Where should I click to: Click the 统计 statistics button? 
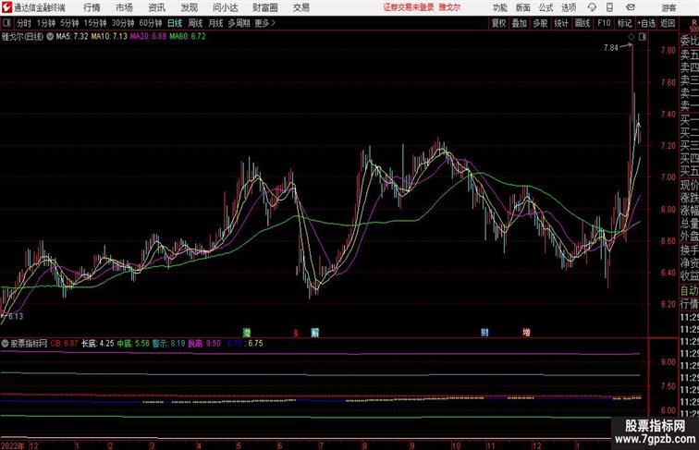point(561,23)
